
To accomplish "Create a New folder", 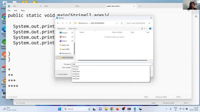I will click(x=72, y=29).
